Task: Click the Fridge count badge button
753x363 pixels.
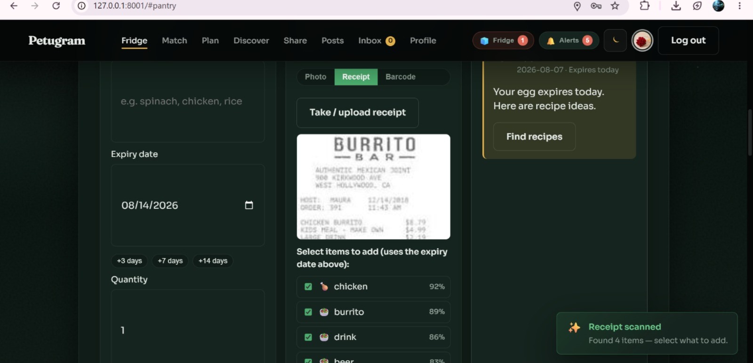Action: point(503,40)
